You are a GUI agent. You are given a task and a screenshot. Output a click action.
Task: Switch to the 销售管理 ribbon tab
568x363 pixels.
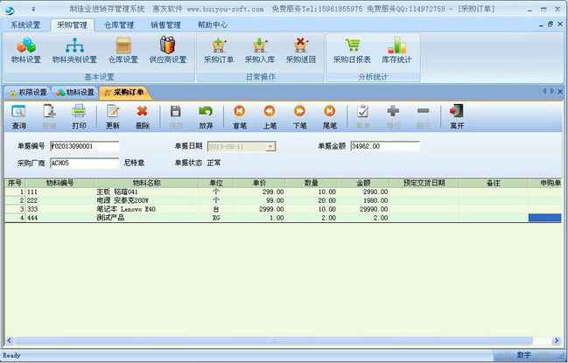click(x=165, y=25)
